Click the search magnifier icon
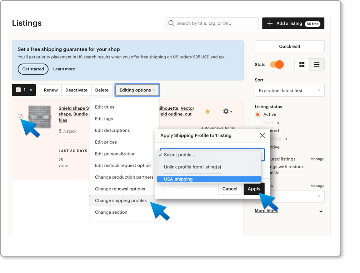 click(171, 23)
